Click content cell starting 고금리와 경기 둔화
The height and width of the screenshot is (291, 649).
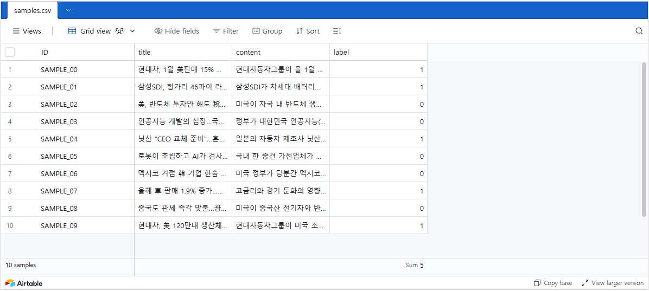[281, 191]
